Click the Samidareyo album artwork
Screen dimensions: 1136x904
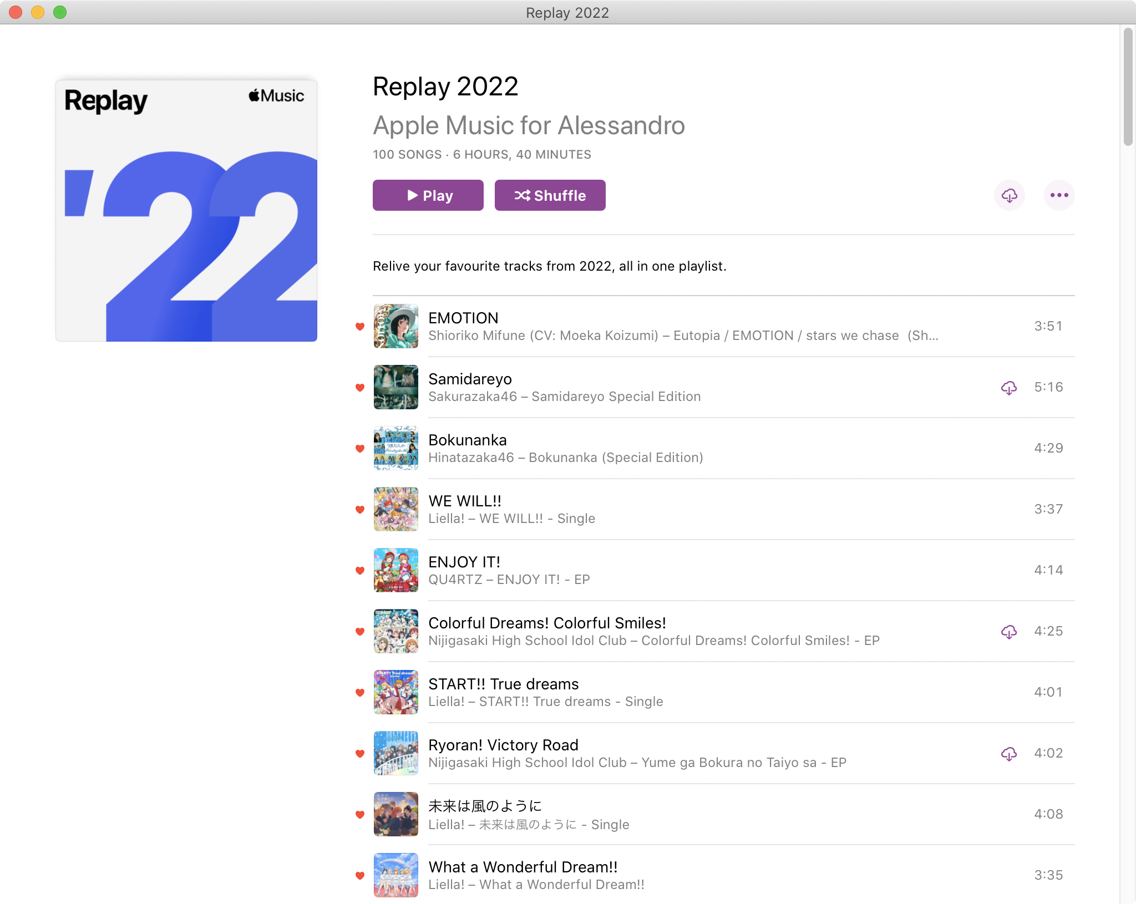395,387
